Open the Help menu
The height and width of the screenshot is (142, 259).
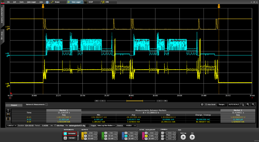click(41, 2)
